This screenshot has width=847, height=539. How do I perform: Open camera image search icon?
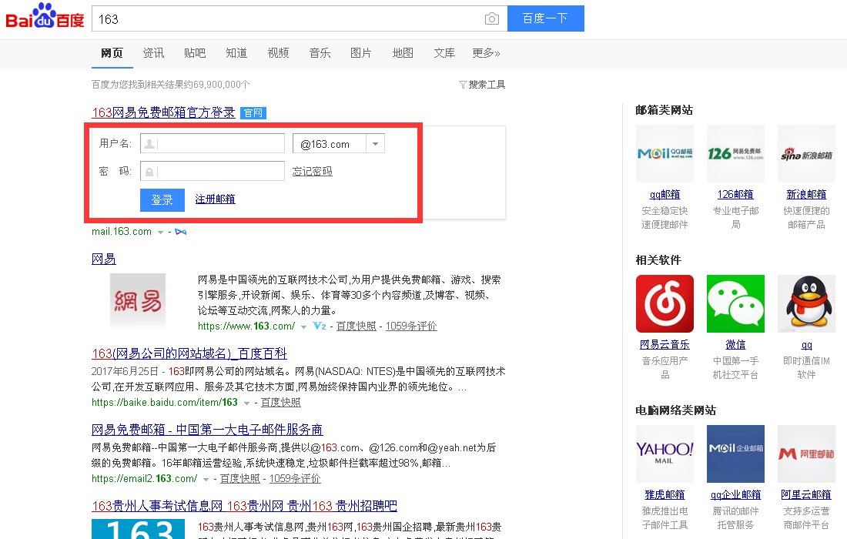tap(491, 19)
